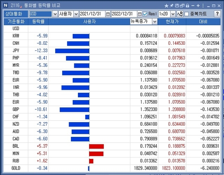Click the JPY blue decline bar
Image resolution: width=224 pixels, height=175 pixels.
pyautogui.click(x=72, y=51)
